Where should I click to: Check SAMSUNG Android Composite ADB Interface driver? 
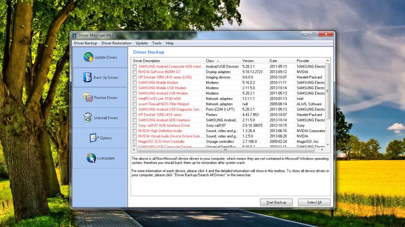coord(135,67)
